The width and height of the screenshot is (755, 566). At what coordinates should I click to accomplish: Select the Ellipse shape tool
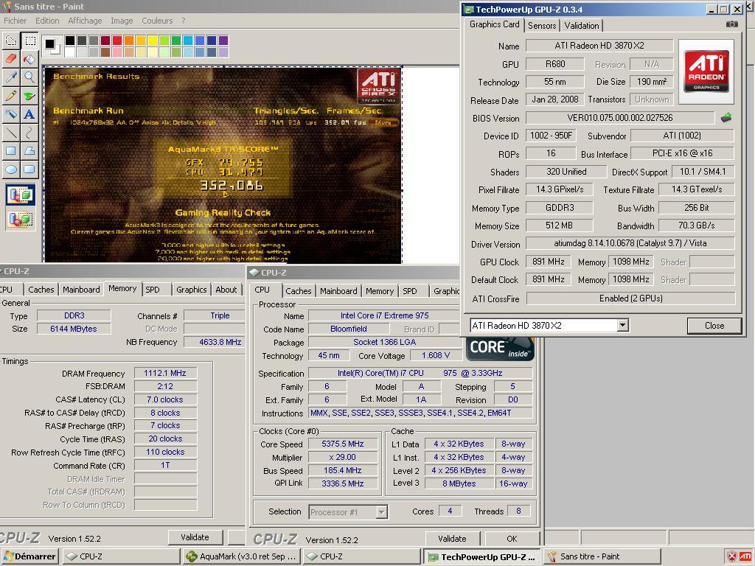(10, 170)
